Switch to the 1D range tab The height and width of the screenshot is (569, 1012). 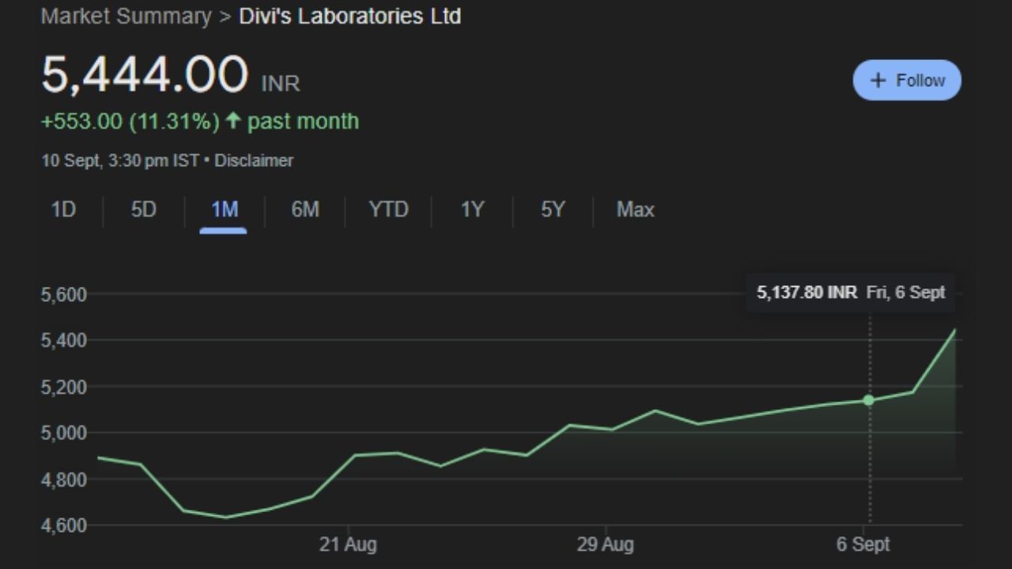63,209
